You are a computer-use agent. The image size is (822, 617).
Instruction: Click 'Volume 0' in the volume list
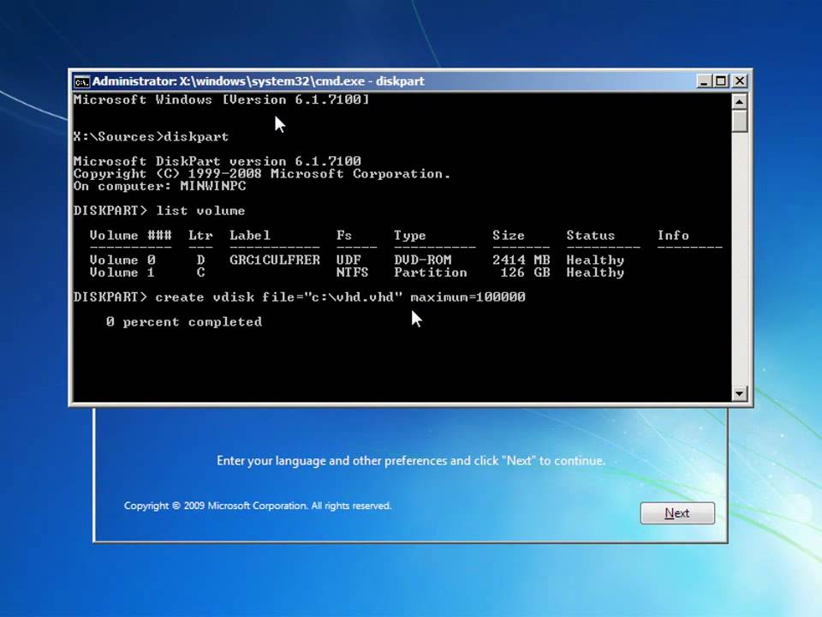point(122,261)
